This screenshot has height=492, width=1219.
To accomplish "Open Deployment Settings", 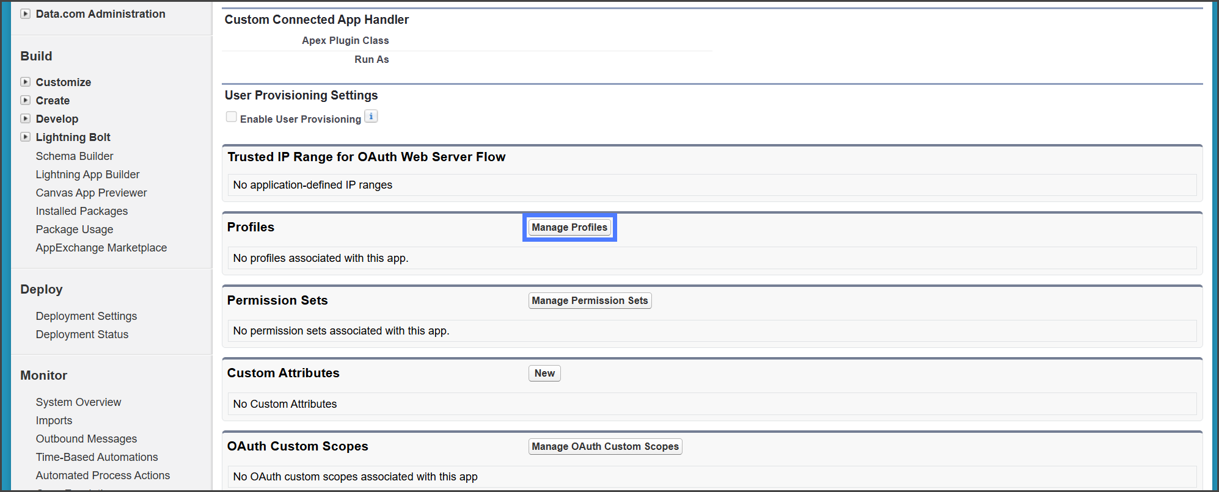I will coord(86,316).
